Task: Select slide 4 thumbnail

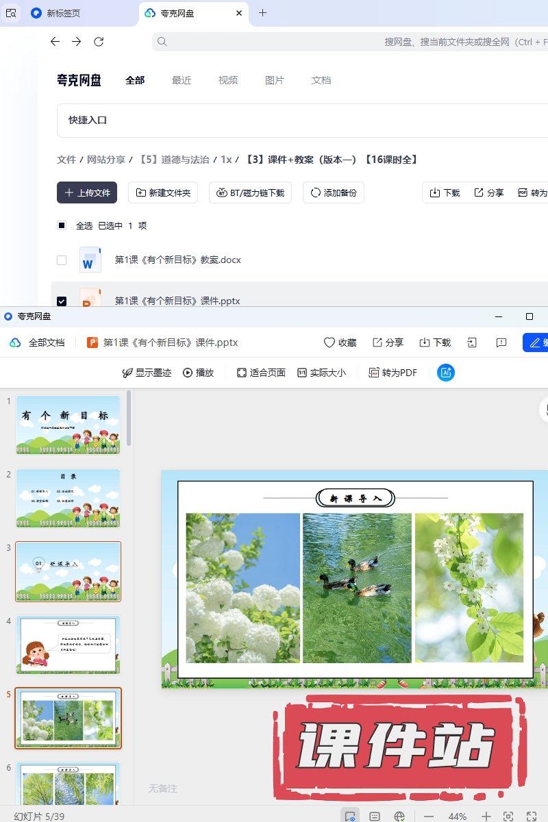Action: pyautogui.click(x=68, y=645)
